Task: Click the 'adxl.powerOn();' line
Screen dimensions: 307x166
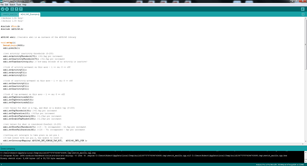Action: [12, 48]
